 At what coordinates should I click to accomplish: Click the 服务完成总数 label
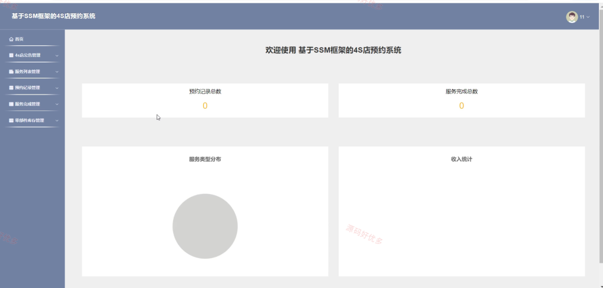tap(462, 91)
